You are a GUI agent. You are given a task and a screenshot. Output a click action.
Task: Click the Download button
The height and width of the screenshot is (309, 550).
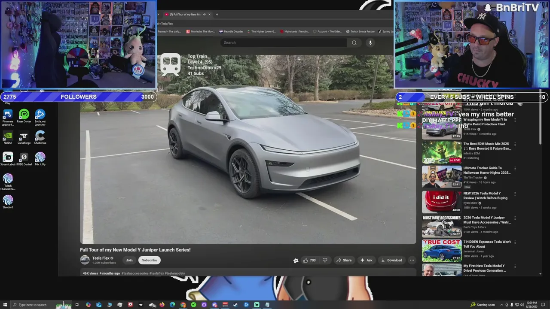[391, 260]
